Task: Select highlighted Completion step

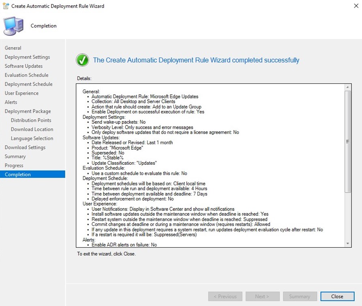Action: (x=32, y=174)
